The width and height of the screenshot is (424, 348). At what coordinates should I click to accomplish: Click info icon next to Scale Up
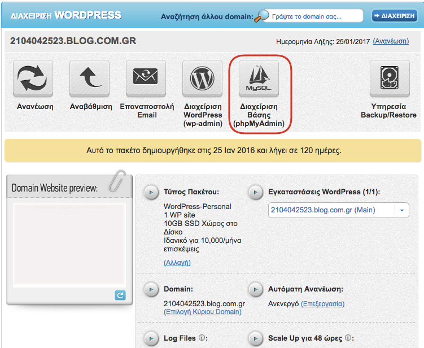(x=348, y=338)
